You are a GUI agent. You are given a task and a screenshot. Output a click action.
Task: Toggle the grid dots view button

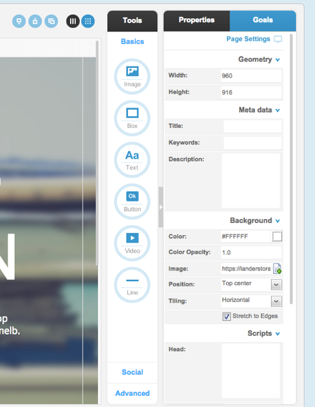tap(87, 21)
